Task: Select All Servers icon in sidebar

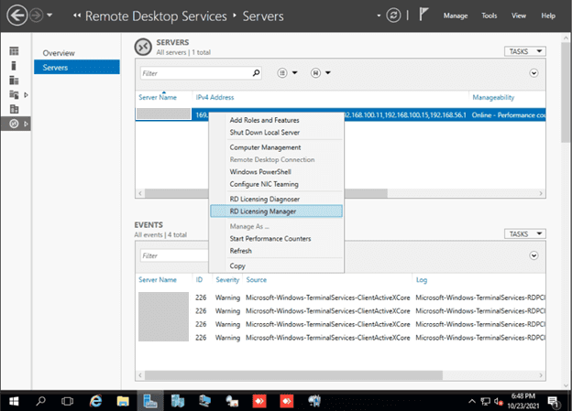Action: (x=14, y=81)
